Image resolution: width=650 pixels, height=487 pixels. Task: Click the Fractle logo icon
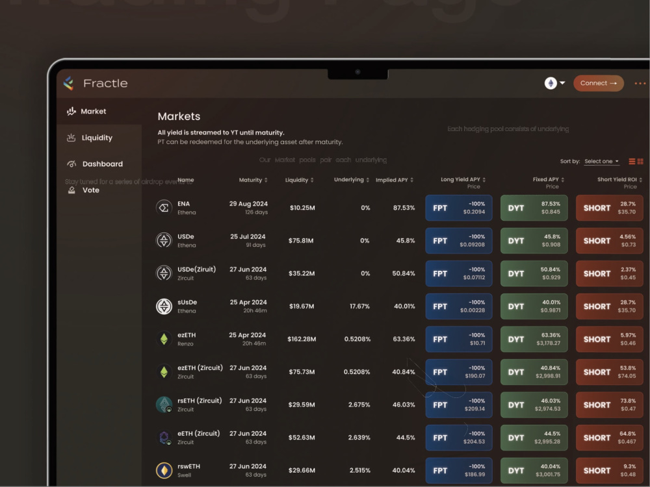(x=69, y=83)
